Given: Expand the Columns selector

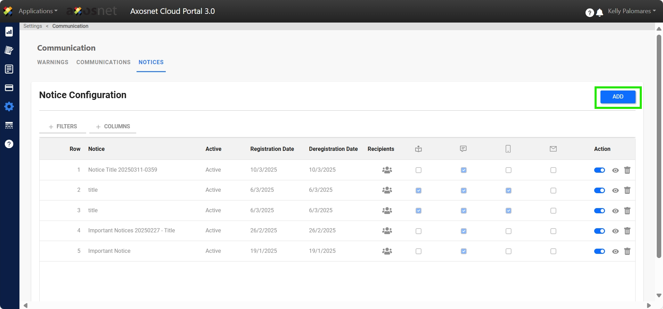Looking at the screenshot, I should point(113,127).
